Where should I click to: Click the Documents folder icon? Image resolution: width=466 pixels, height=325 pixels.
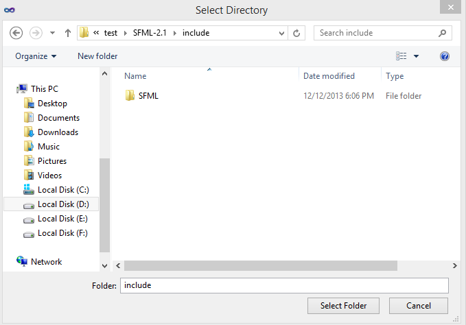[29, 117]
